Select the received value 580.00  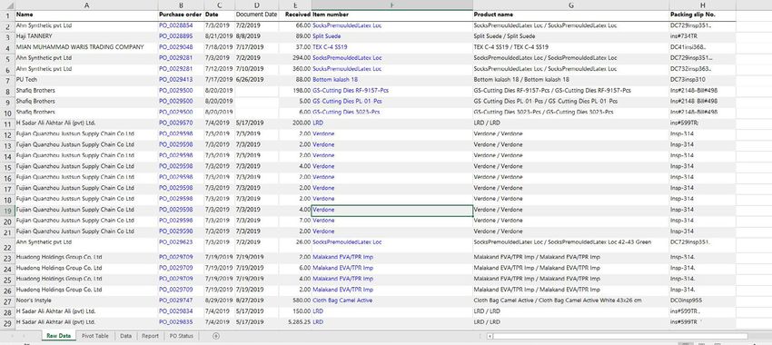(295, 300)
